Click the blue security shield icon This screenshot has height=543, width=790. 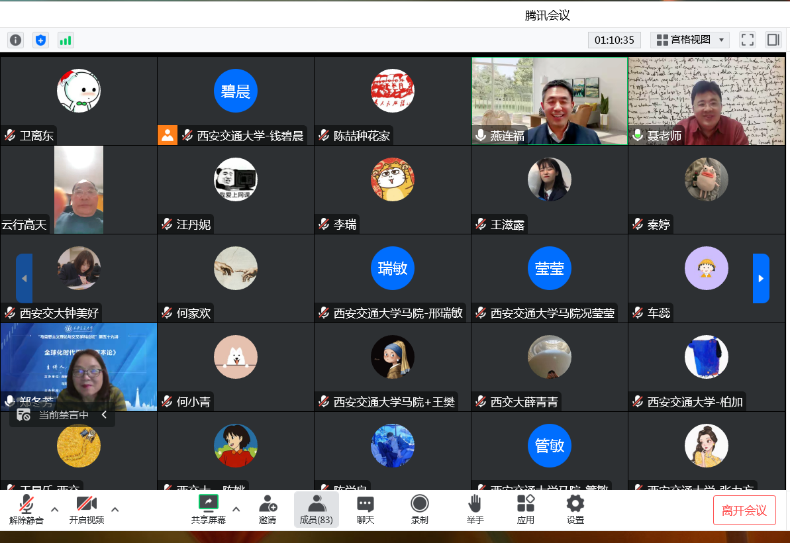(40, 40)
